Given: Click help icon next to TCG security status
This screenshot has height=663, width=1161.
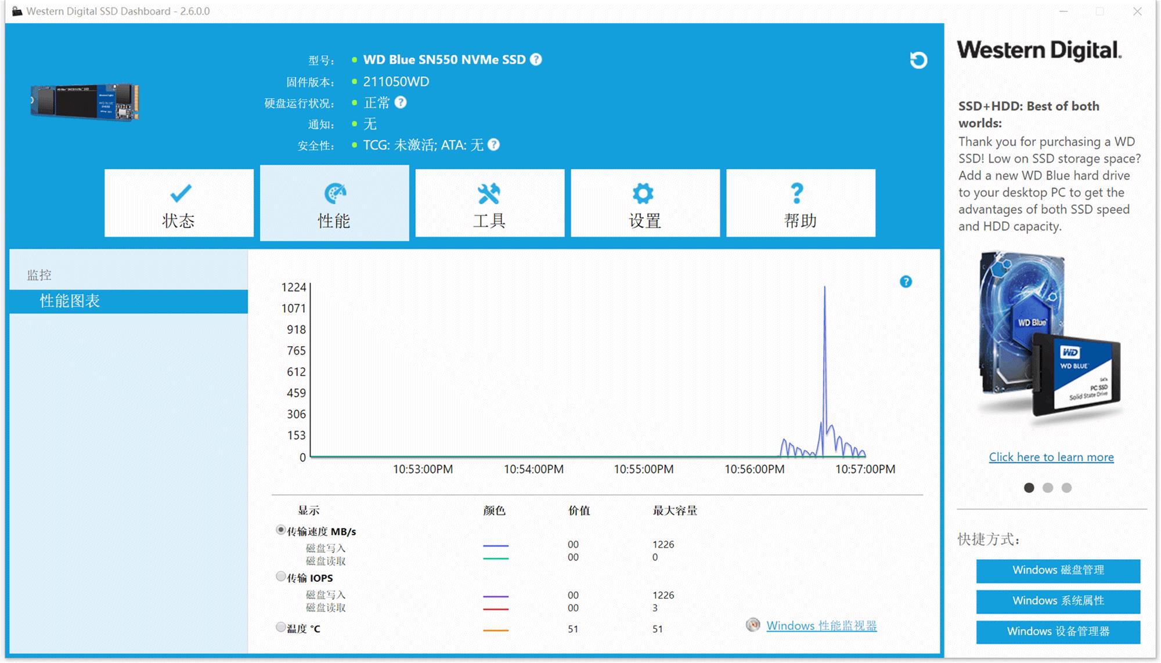Looking at the screenshot, I should coord(493,144).
